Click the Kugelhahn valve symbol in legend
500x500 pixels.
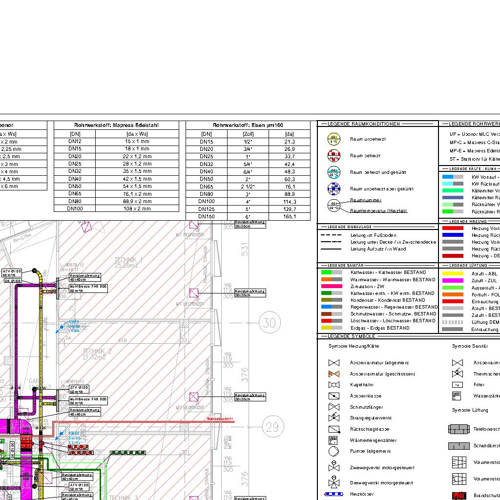(334, 385)
